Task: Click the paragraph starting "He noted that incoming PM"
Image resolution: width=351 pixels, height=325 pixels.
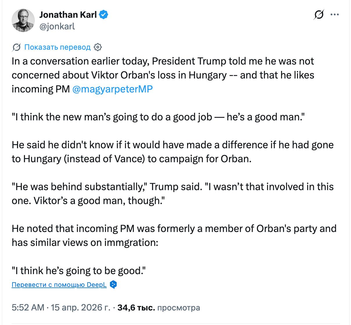Action: click(174, 235)
